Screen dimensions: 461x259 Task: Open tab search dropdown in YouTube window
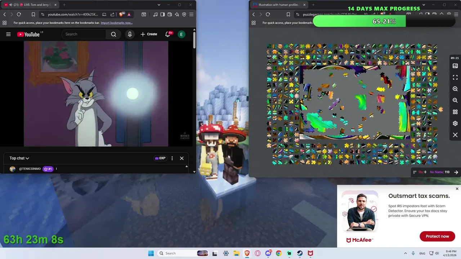click(x=159, y=5)
